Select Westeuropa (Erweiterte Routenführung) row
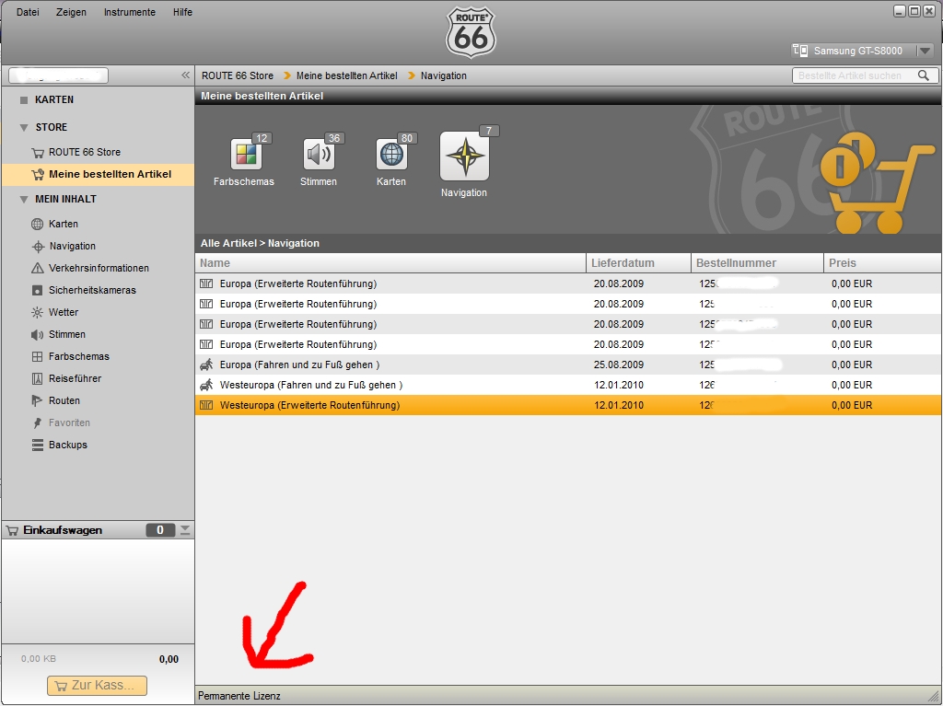 pyautogui.click(x=568, y=405)
